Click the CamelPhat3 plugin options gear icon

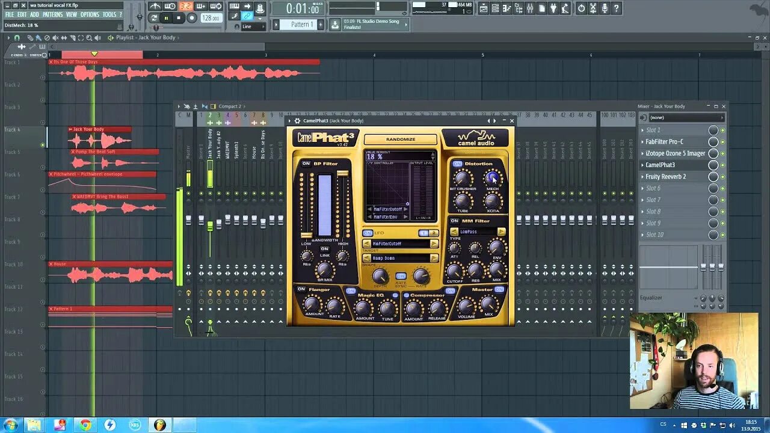pos(297,121)
